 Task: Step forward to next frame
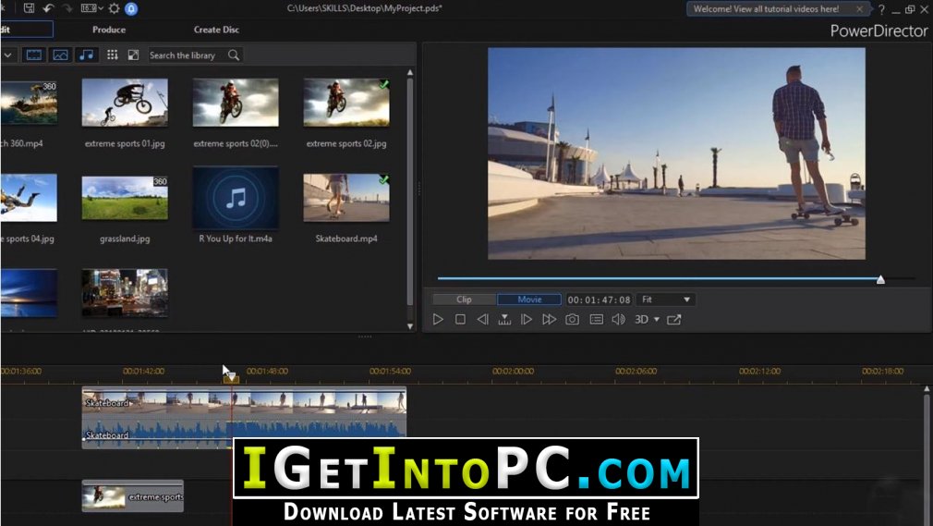527,319
